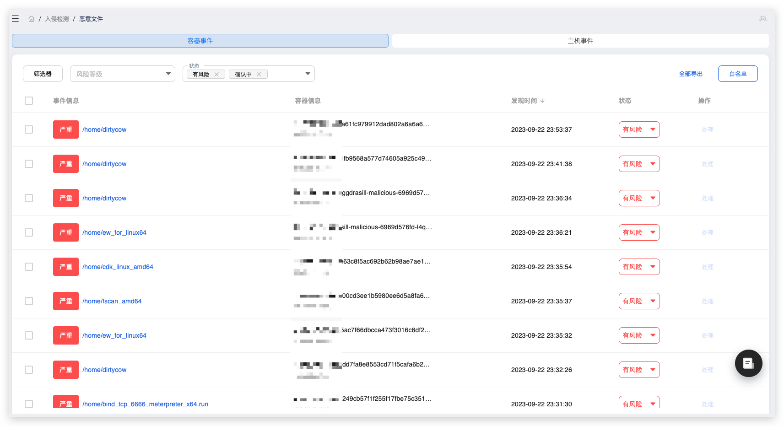784x426 pixels.
Task: Open 有风险 status dropdown for 23:41:38 row
Action: point(639,164)
